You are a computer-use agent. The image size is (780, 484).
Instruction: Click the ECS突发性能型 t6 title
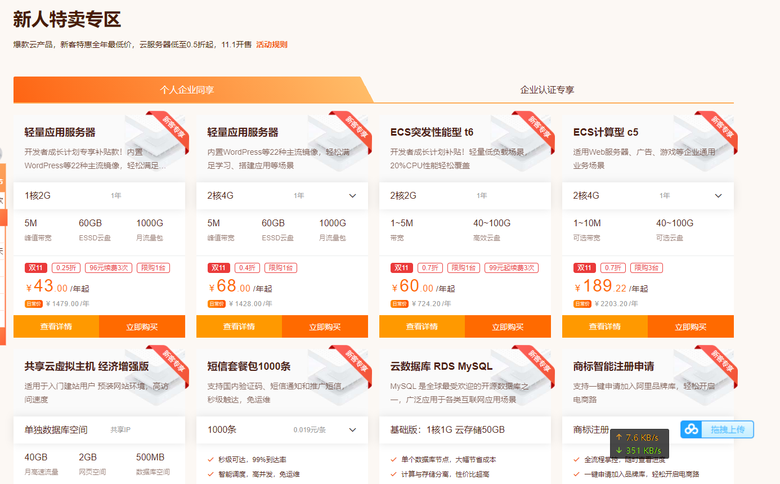[432, 132]
